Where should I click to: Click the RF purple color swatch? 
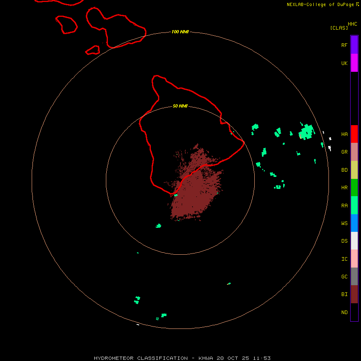[354, 45]
